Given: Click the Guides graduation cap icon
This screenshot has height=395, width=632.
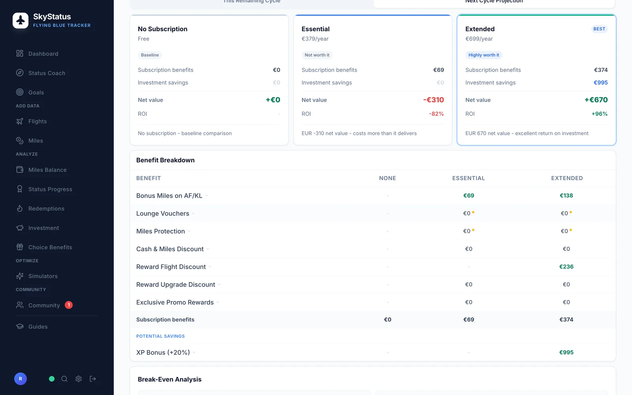Looking at the screenshot, I should [x=20, y=326].
